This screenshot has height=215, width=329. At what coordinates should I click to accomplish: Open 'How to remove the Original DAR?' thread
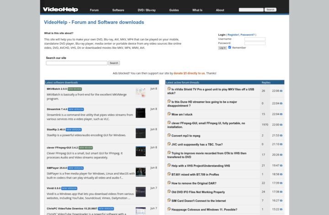(x=194, y=184)
